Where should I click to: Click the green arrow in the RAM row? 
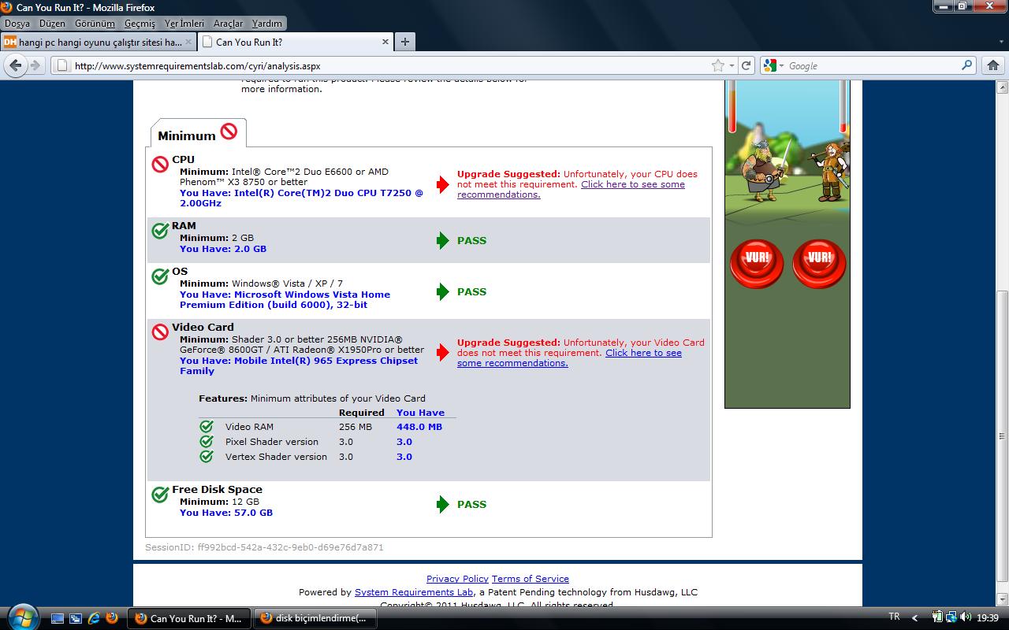443,240
